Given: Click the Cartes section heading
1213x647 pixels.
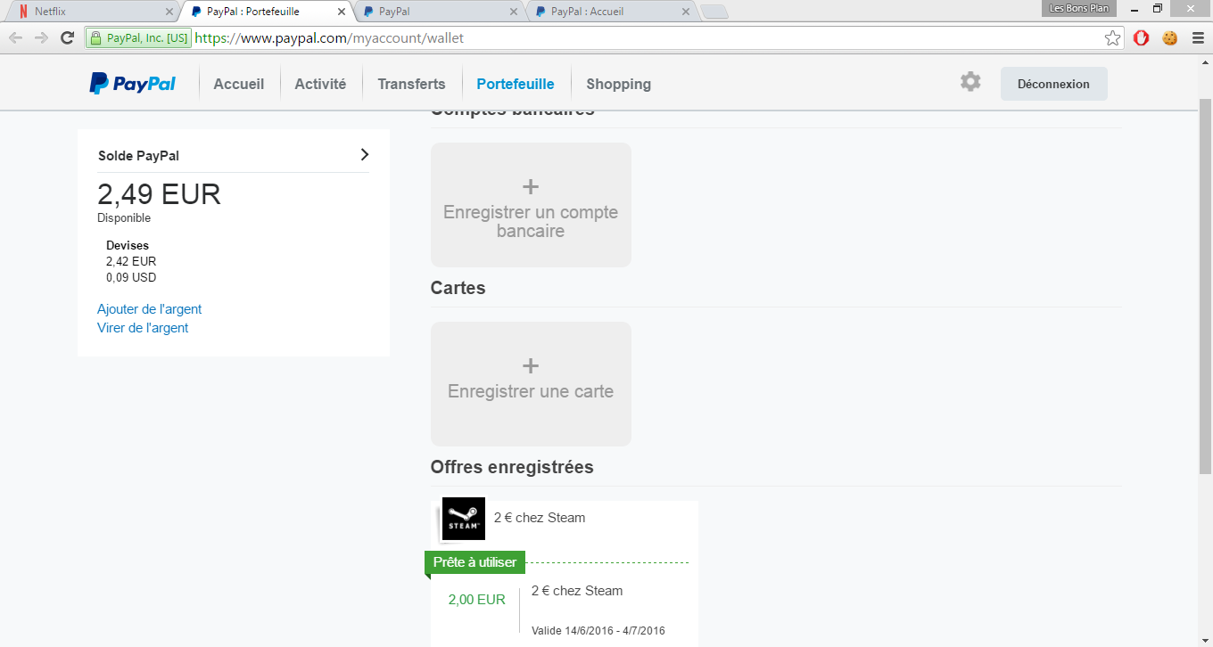Looking at the screenshot, I should coord(458,288).
